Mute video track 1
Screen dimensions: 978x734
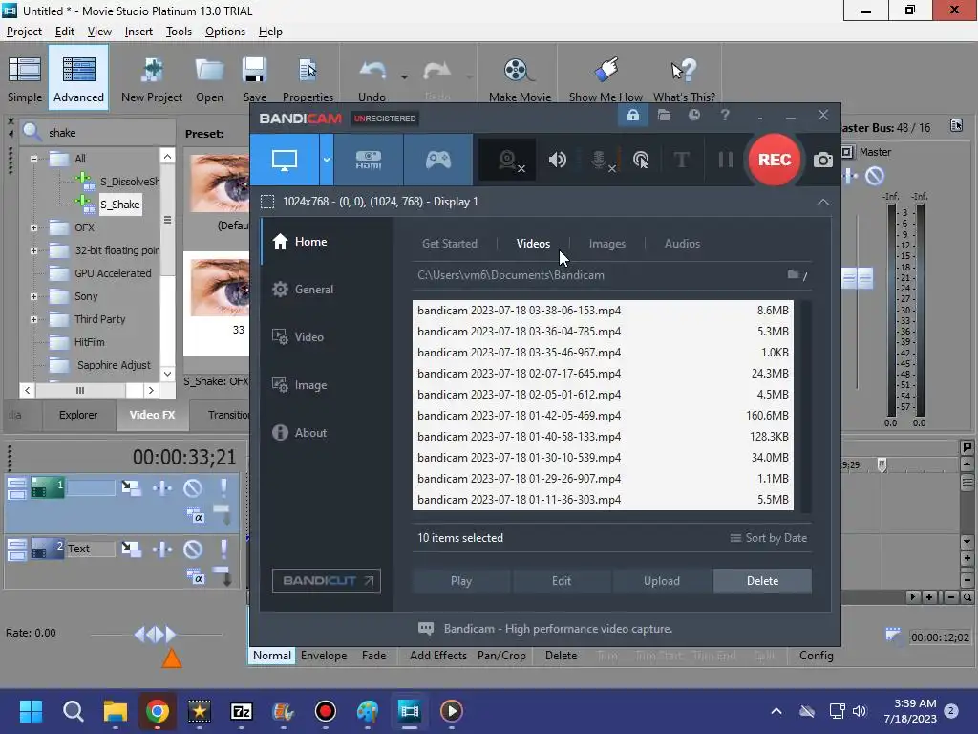[x=193, y=487]
